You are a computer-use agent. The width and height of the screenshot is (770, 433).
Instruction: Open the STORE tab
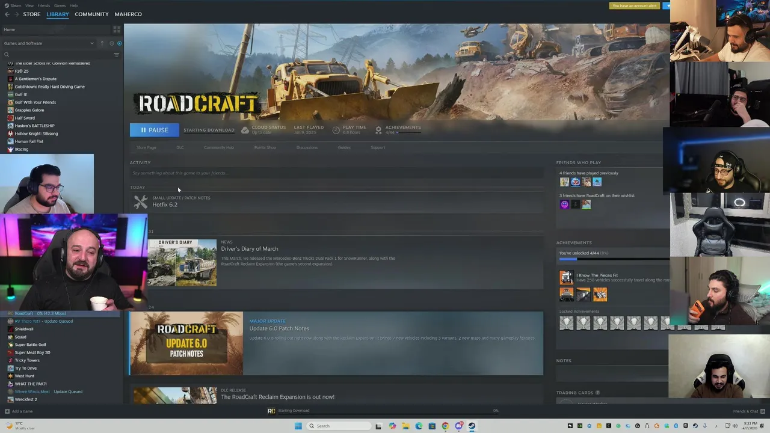click(32, 14)
